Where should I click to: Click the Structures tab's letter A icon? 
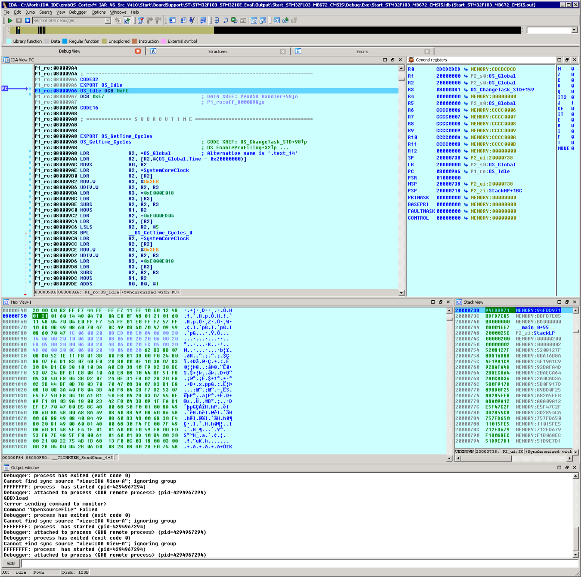tap(153, 52)
